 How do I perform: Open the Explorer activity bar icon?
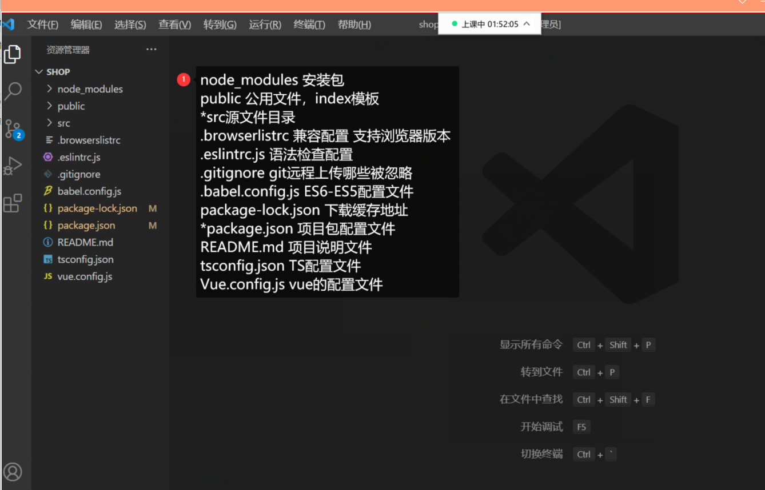pos(13,54)
